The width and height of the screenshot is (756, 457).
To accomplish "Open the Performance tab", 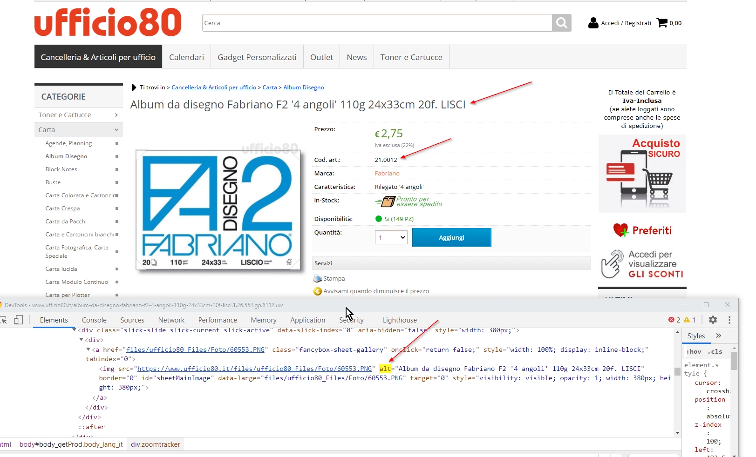I will 218,320.
